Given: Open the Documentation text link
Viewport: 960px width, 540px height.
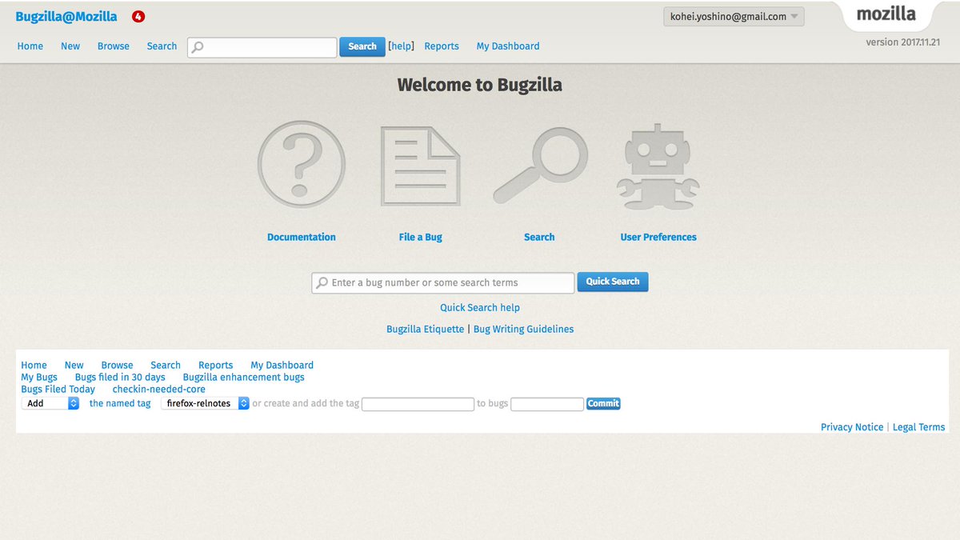Looking at the screenshot, I should (302, 237).
